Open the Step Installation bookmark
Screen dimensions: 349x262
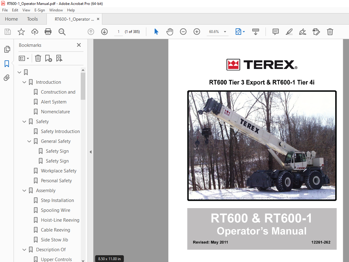[x=57, y=200]
